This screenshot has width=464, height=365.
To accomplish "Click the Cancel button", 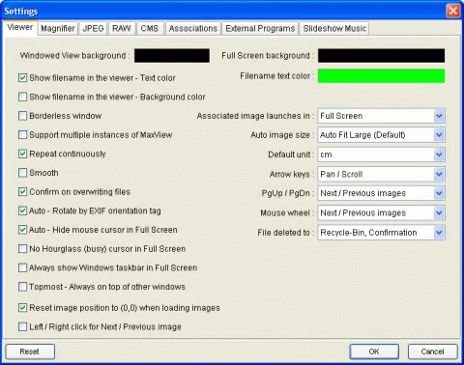I will click(432, 351).
